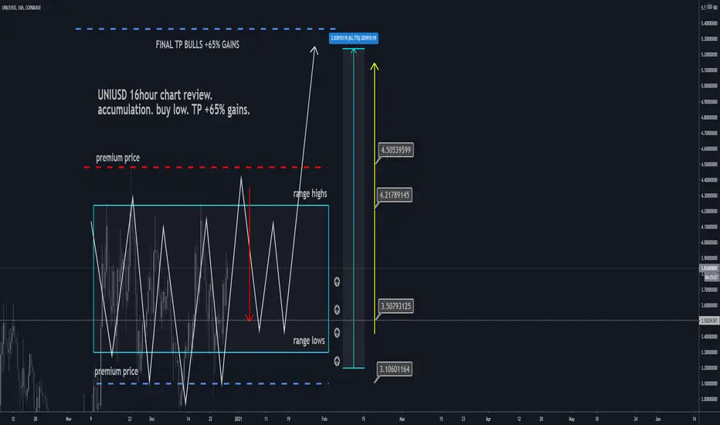Open the USD currency selector on the price axis

[709, 7]
